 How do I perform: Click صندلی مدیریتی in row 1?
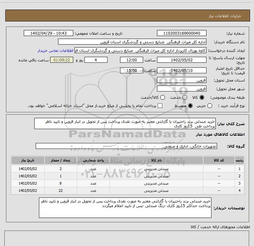coord(156,169)
